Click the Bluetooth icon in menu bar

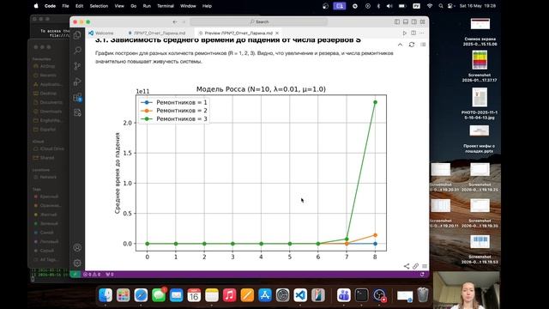click(x=378, y=6)
